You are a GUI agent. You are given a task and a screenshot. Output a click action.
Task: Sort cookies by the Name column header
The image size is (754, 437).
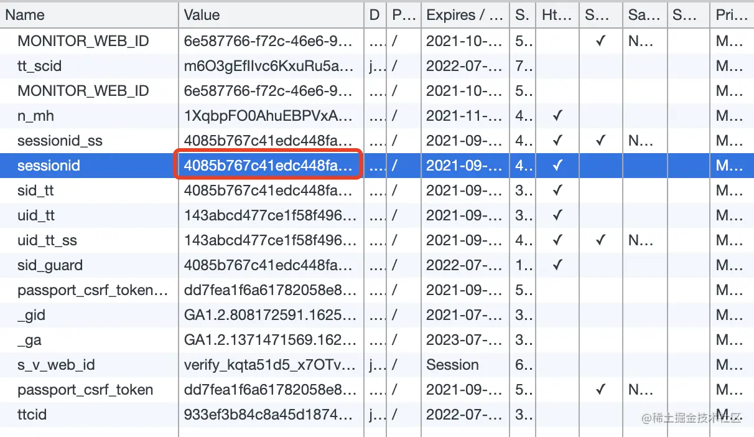[89, 16]
